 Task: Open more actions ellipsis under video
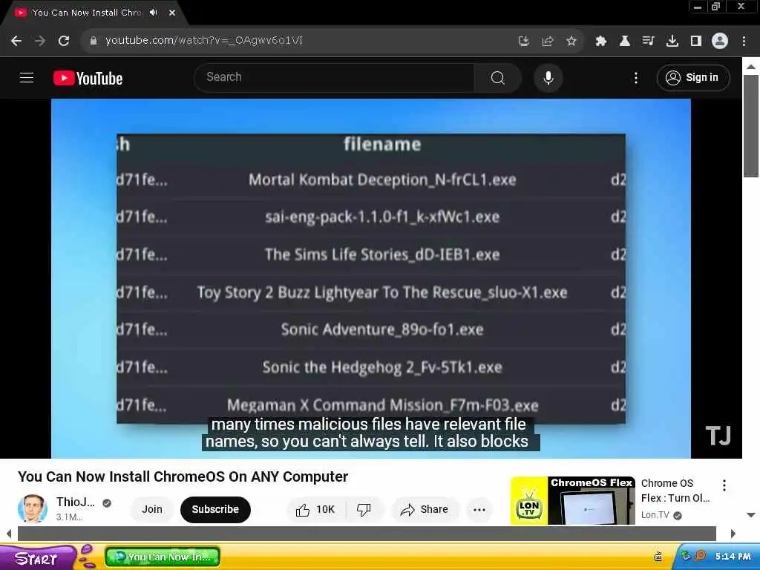pos(479,509)
